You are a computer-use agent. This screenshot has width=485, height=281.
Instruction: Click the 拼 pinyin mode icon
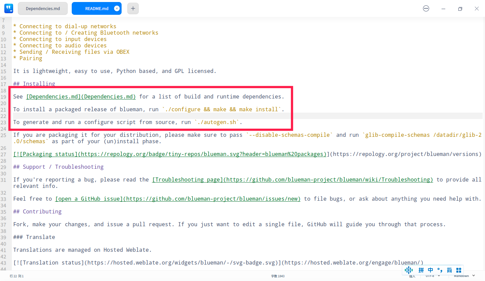tap(421, 270)
